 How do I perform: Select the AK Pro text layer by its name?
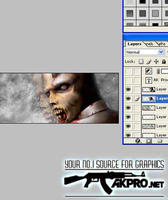tap(160, 80)
